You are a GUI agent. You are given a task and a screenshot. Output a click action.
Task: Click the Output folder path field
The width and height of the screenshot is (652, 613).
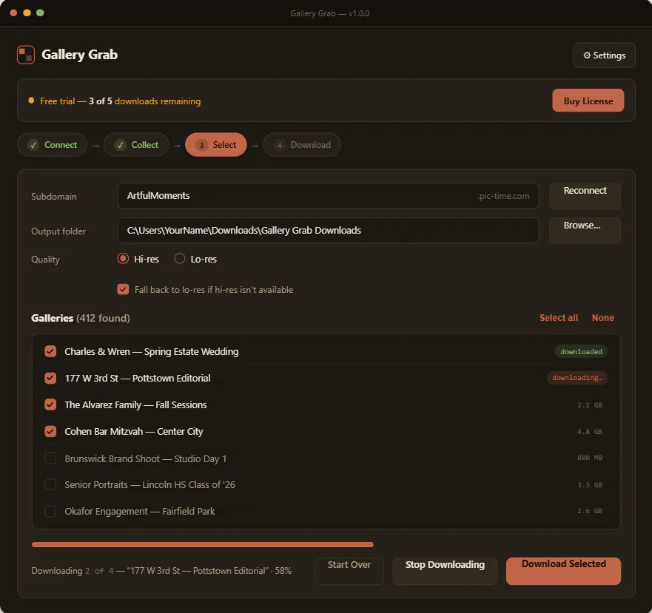coord(328,230)
